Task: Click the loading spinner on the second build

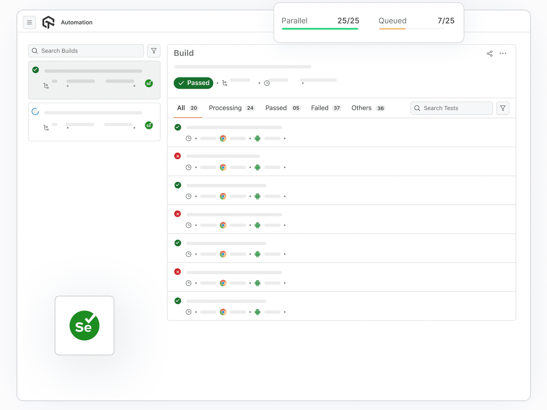Action: tap(35, 111)
